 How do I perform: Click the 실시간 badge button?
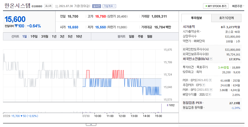96,6
